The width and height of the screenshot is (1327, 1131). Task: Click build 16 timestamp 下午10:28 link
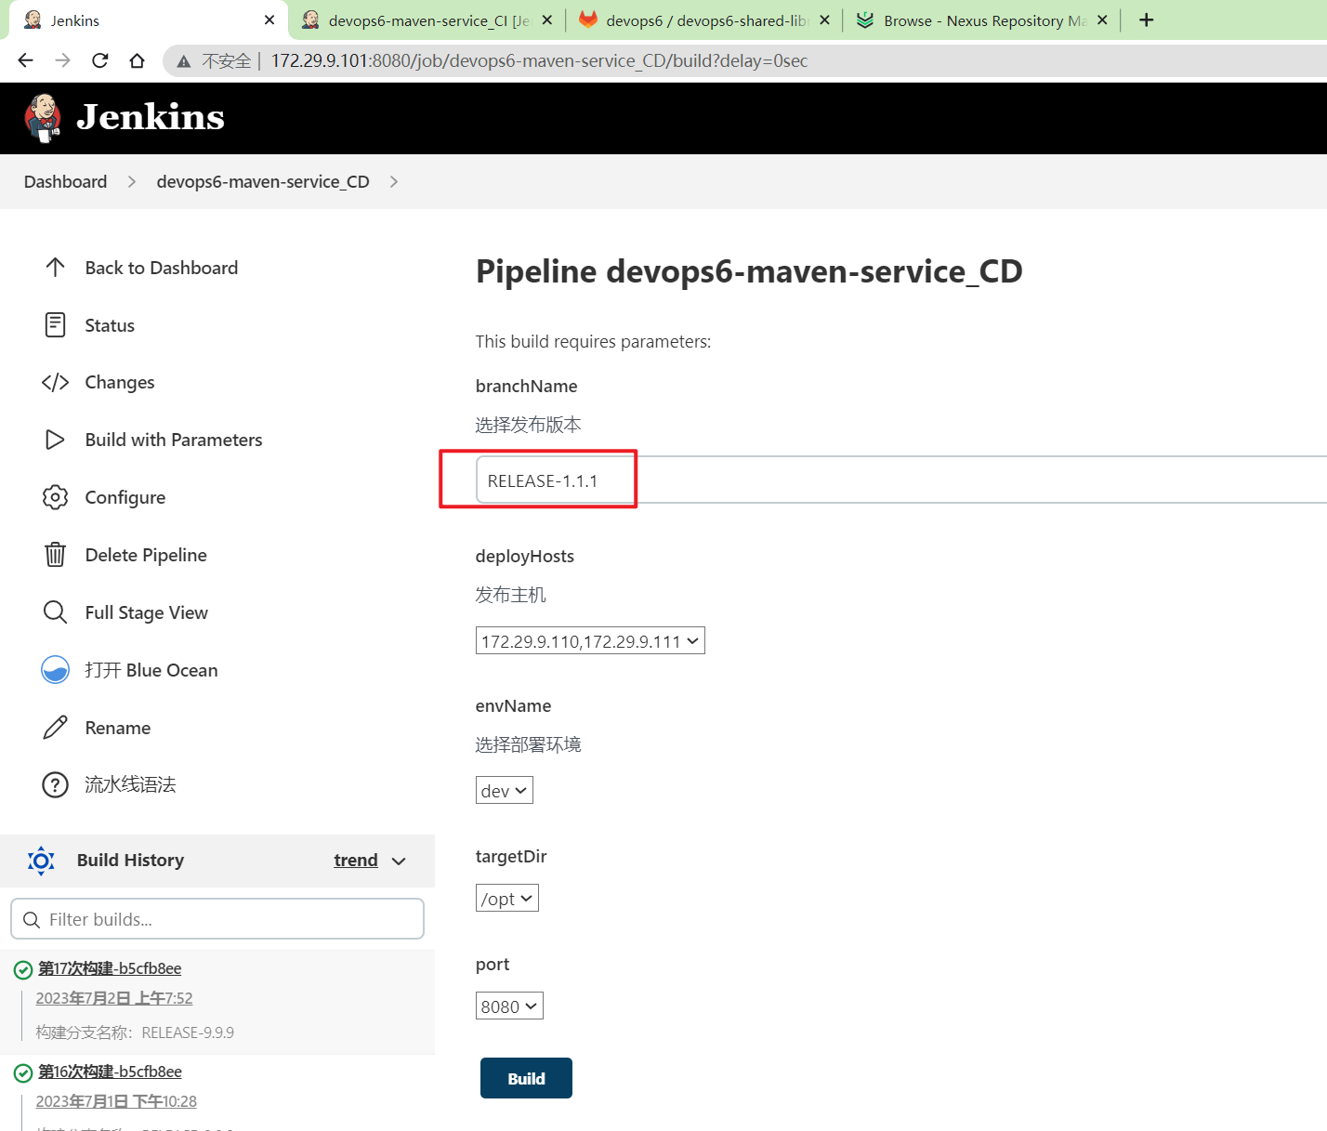(x=116, y=1101)
